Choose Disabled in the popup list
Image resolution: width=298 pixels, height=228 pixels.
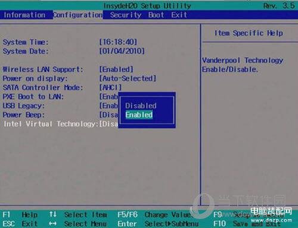pos(141,106)
